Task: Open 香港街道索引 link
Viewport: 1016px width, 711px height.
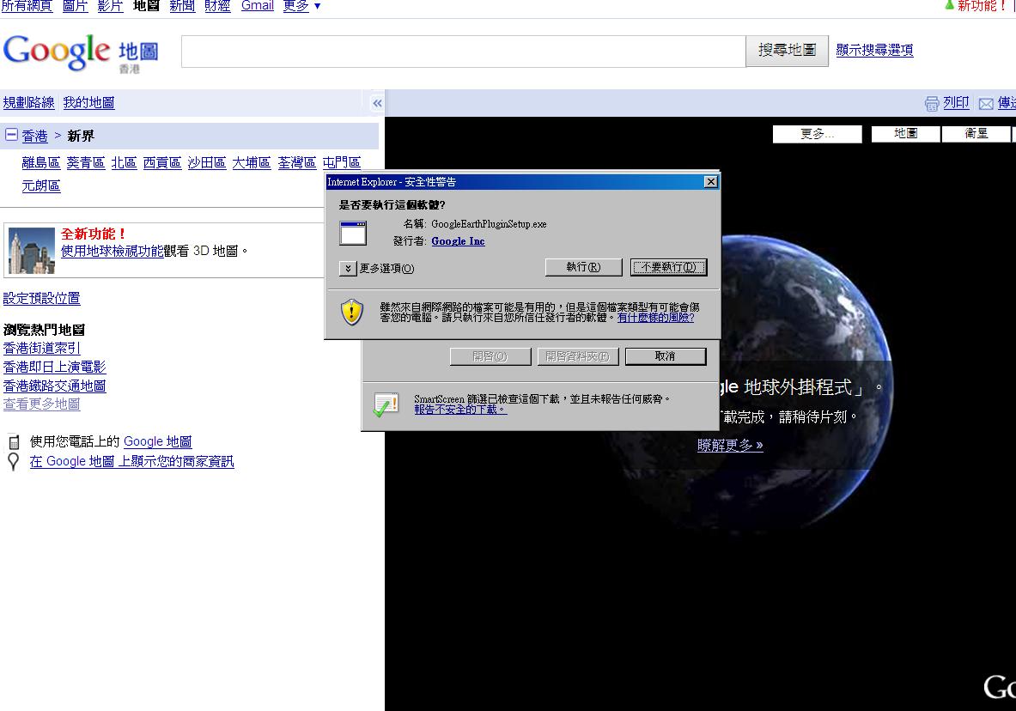Action: click(41, 348)
